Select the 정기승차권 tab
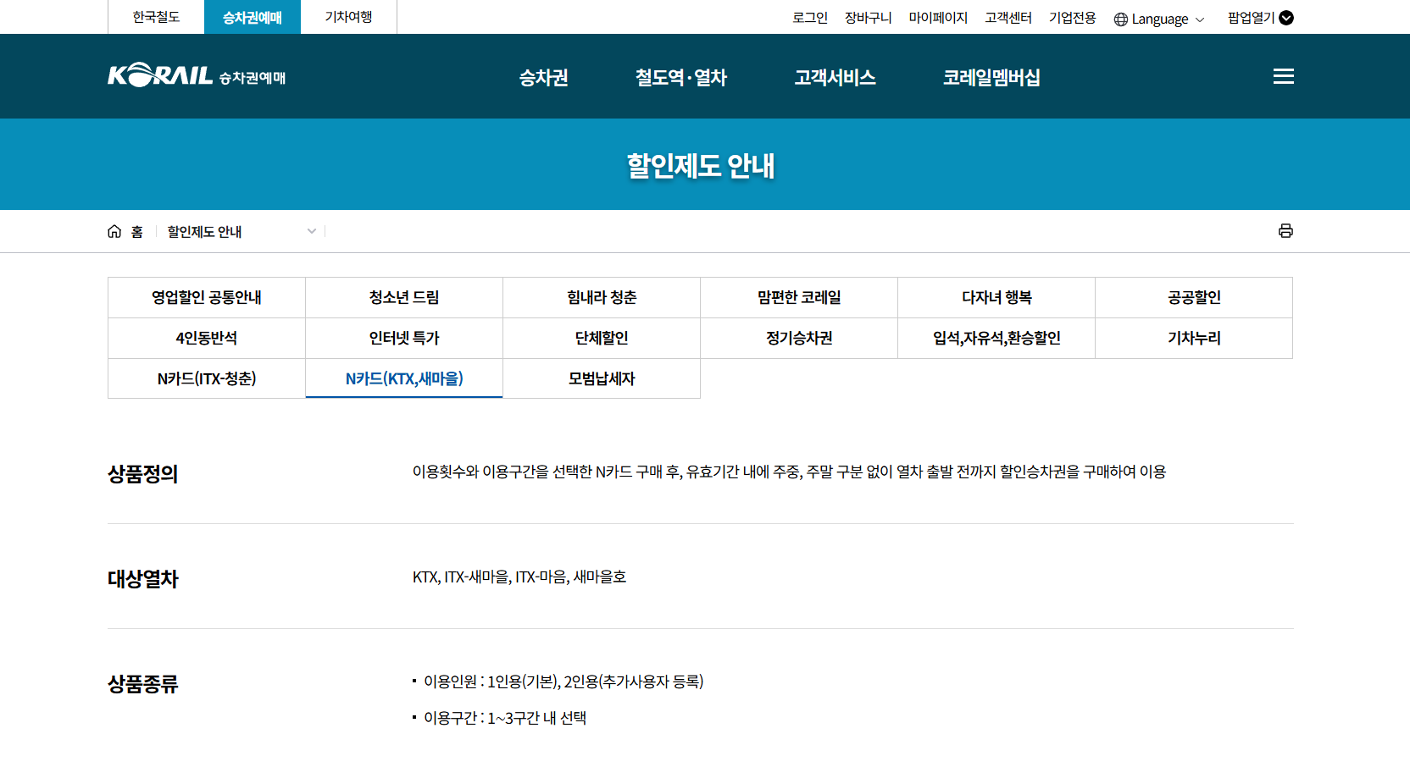The height and width of the screenshot is (767, 1410). (799, 338)
